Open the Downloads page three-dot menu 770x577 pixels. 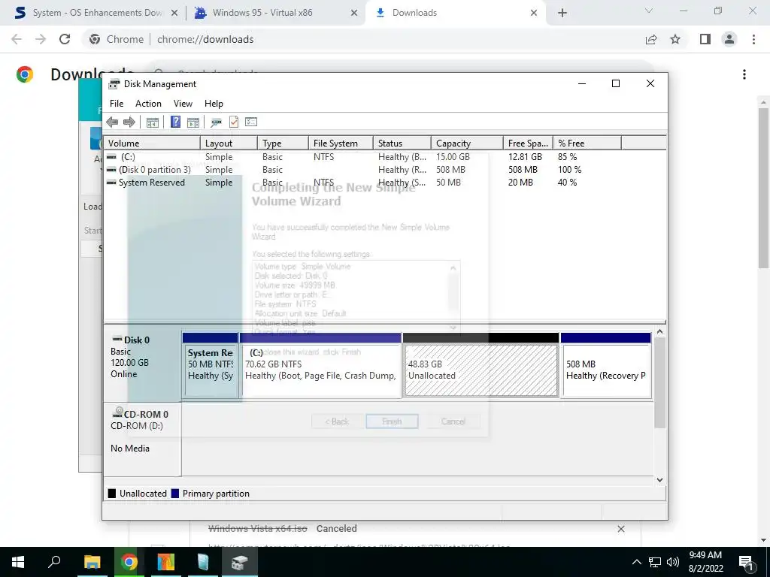(x=744, y=74)
